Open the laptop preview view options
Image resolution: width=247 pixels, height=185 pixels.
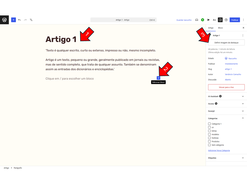pyautogui.click(x=197, y=20)
